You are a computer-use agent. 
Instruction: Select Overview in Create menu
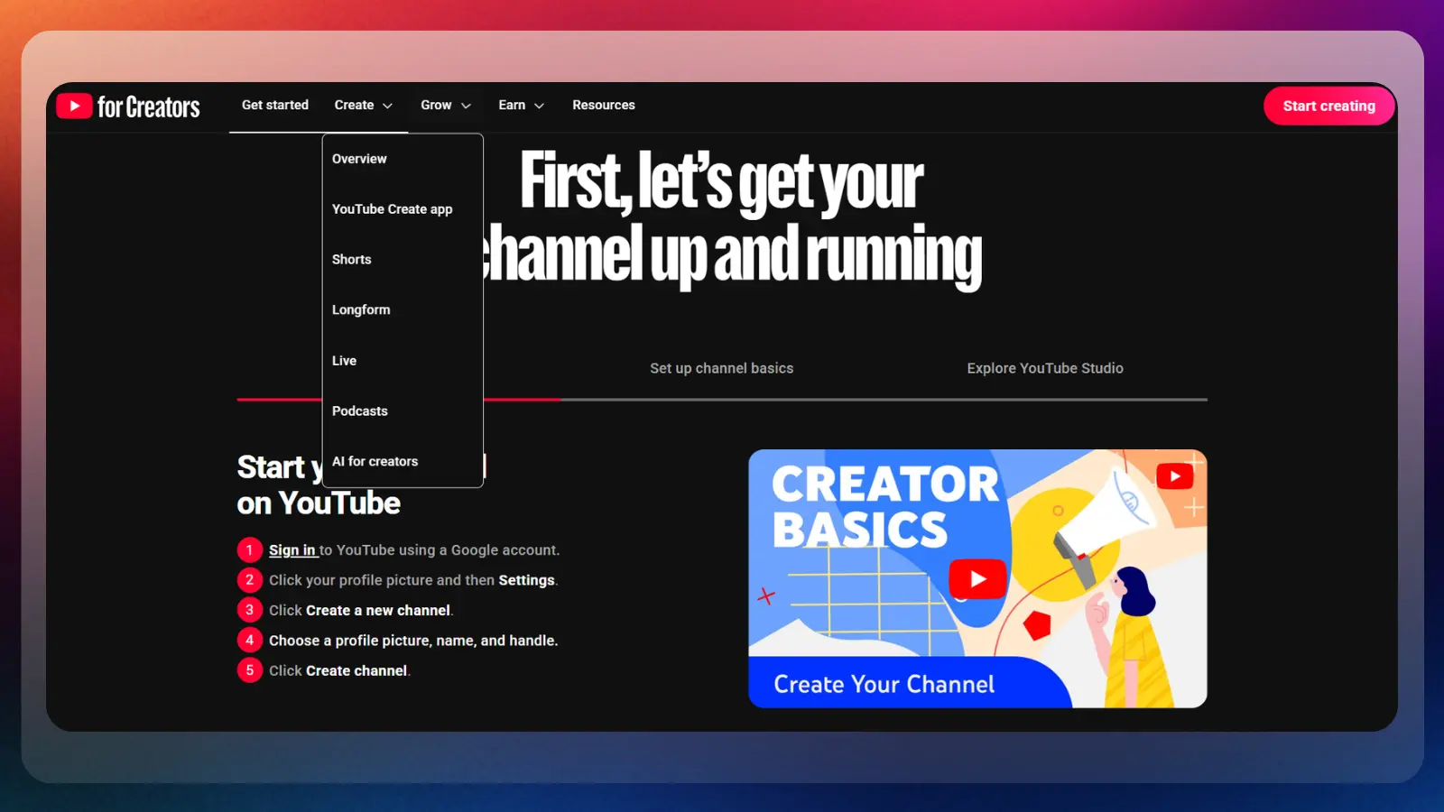pos(359,159)
